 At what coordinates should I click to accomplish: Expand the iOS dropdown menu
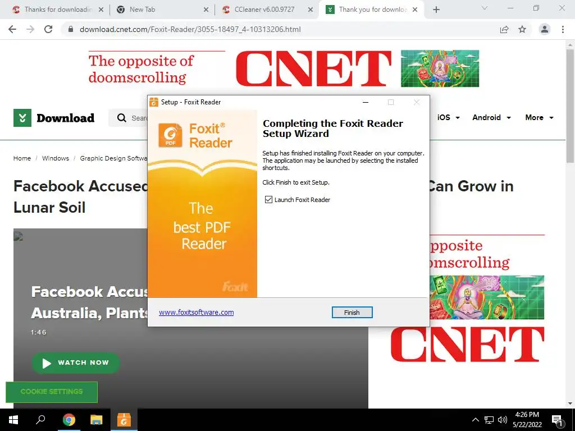tap(449, 118)
